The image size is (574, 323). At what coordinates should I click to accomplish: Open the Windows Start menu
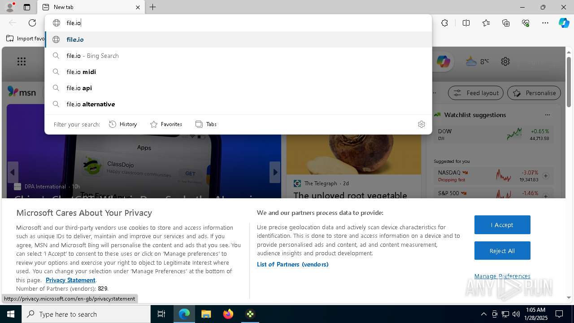point(11,314)
